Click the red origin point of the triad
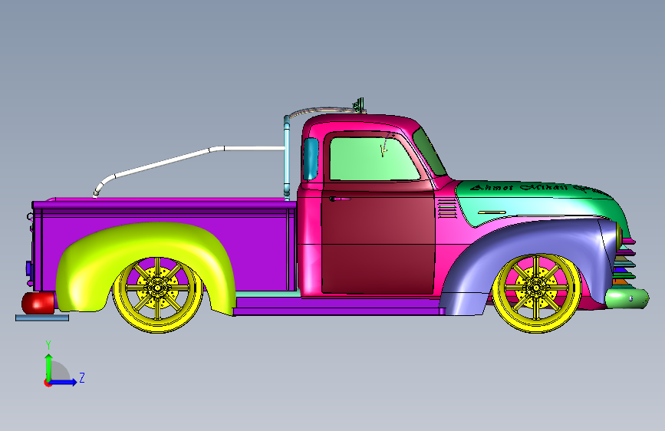This screenshot has height=431, width=665. pos(48,383)
